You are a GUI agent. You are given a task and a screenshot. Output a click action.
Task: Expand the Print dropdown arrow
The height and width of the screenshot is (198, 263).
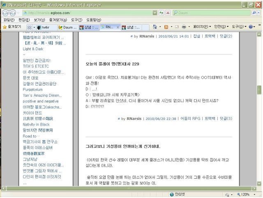(189, 27)
